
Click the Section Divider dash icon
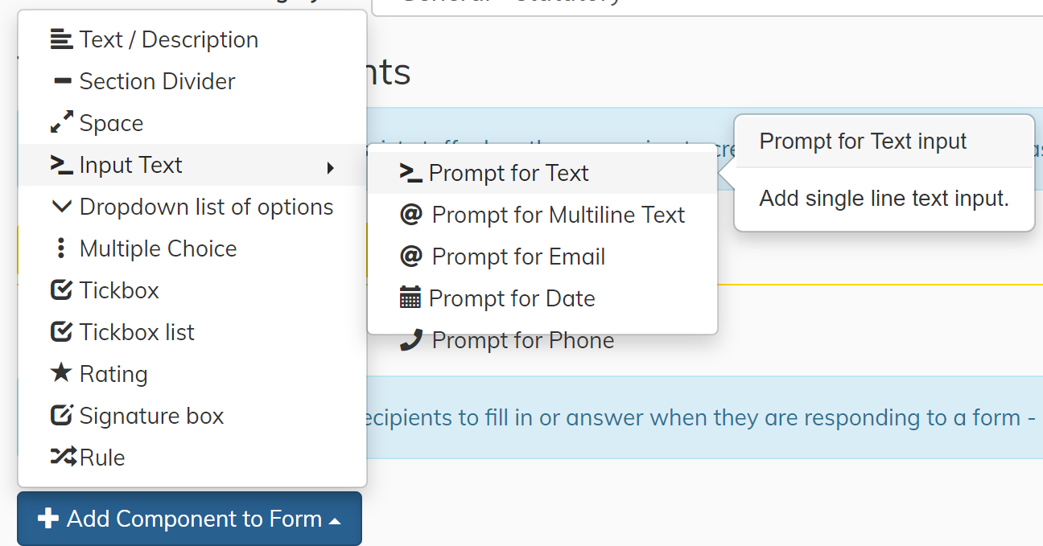click(x=61, y=81)
